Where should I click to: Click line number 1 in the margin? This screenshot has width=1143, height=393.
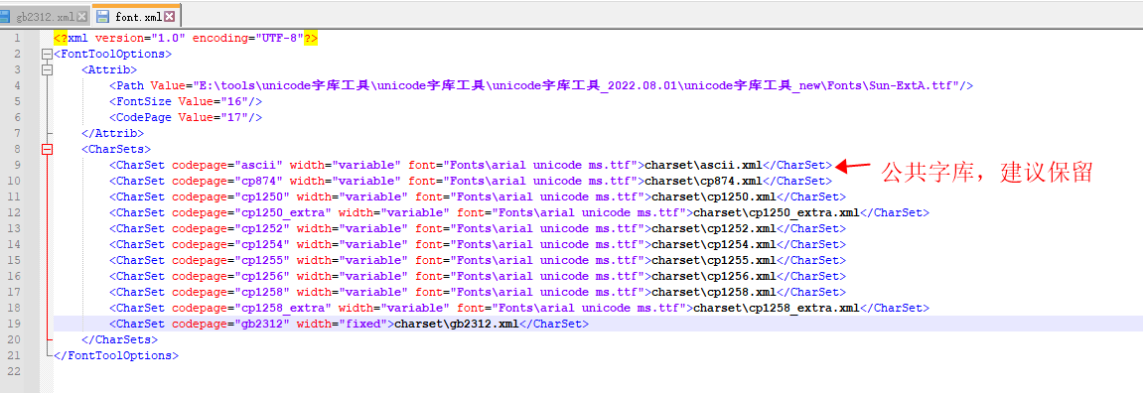pos(18,38)
